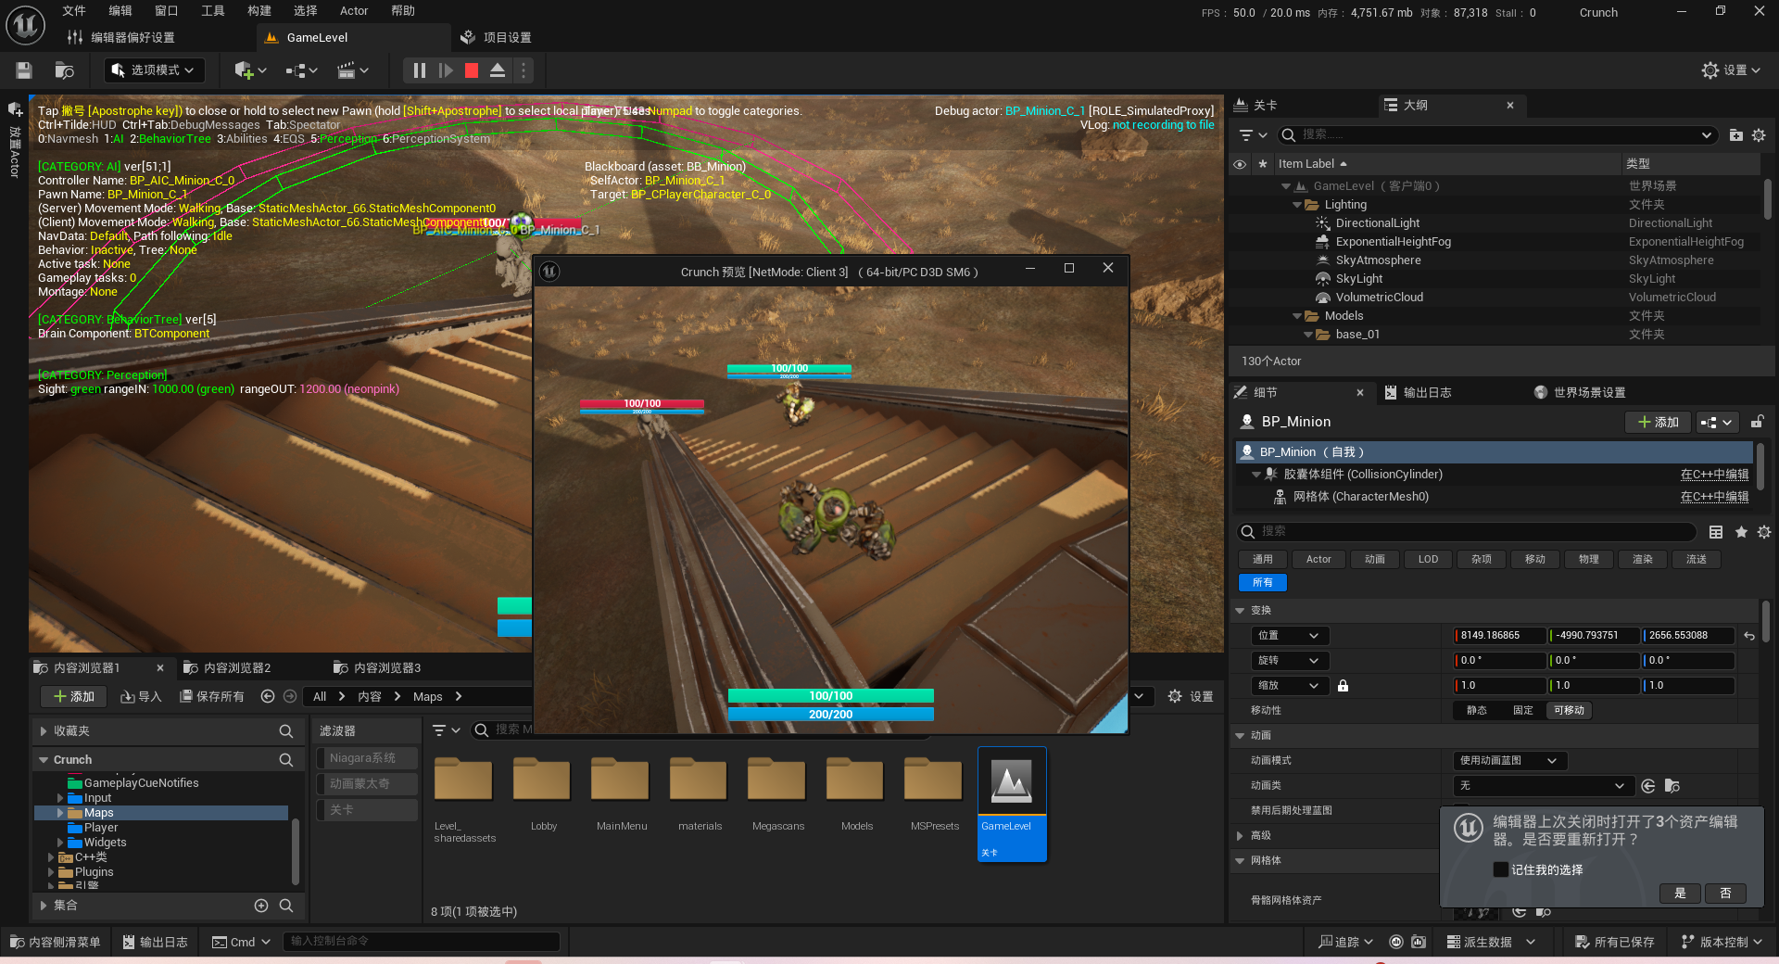This screenshot has width=1779, height=964.
Task: Add a new collection
Action: (x=261, y=906)
